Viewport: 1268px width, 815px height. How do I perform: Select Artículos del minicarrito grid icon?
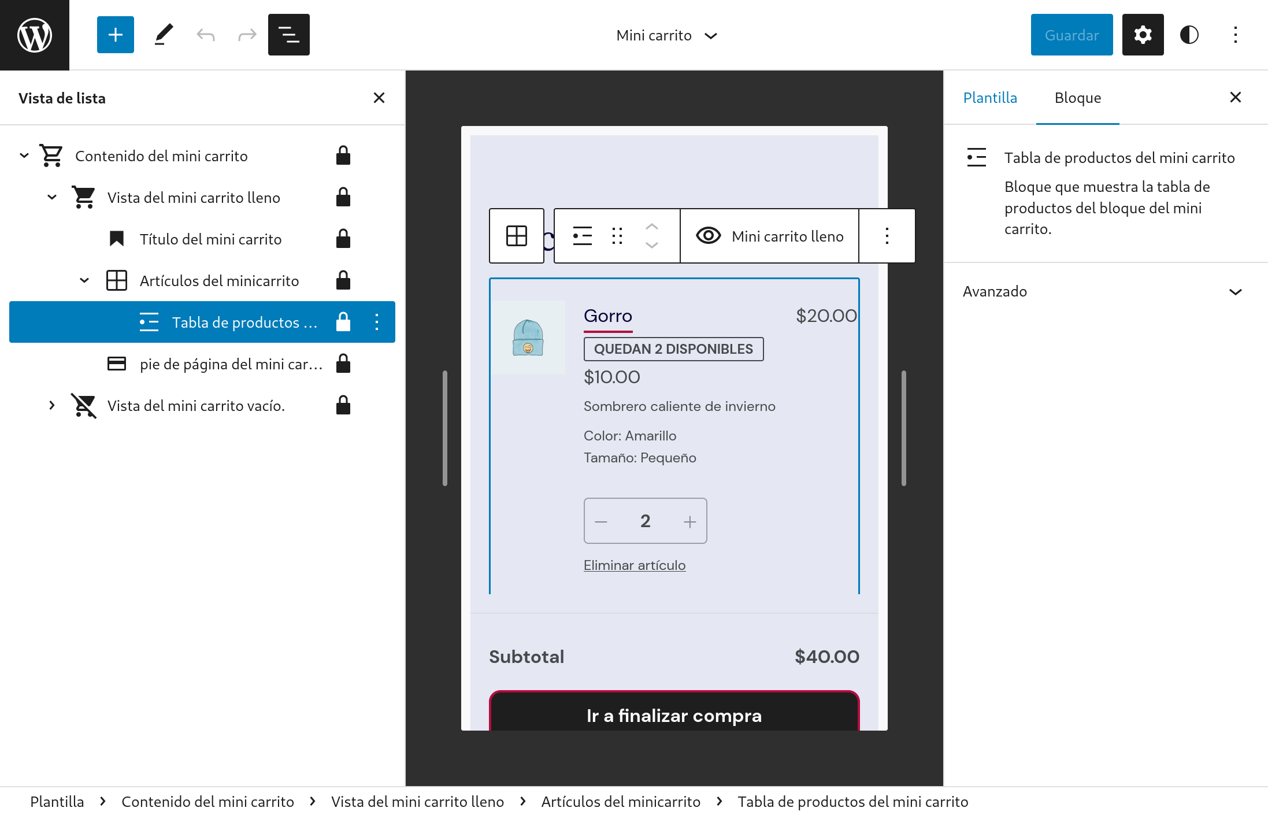point(116,280)
